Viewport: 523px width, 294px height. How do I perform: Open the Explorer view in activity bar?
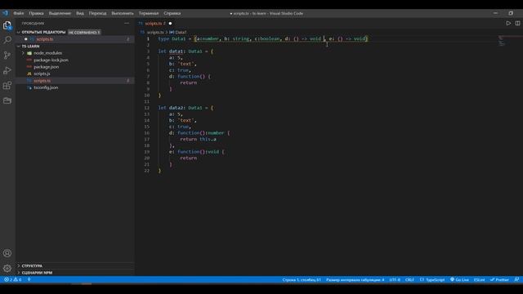tap(7, 25)
